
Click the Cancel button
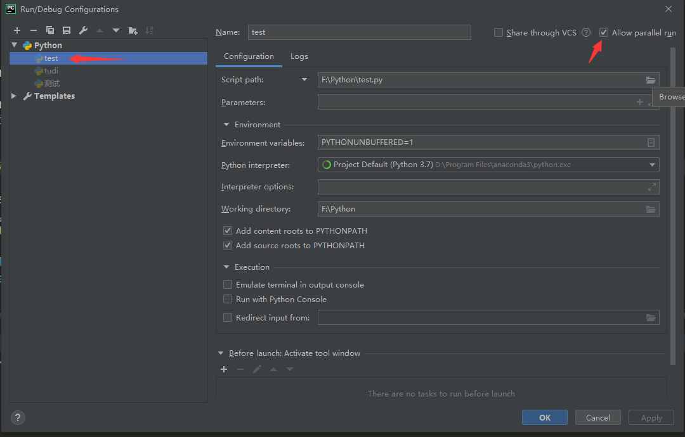597,417
